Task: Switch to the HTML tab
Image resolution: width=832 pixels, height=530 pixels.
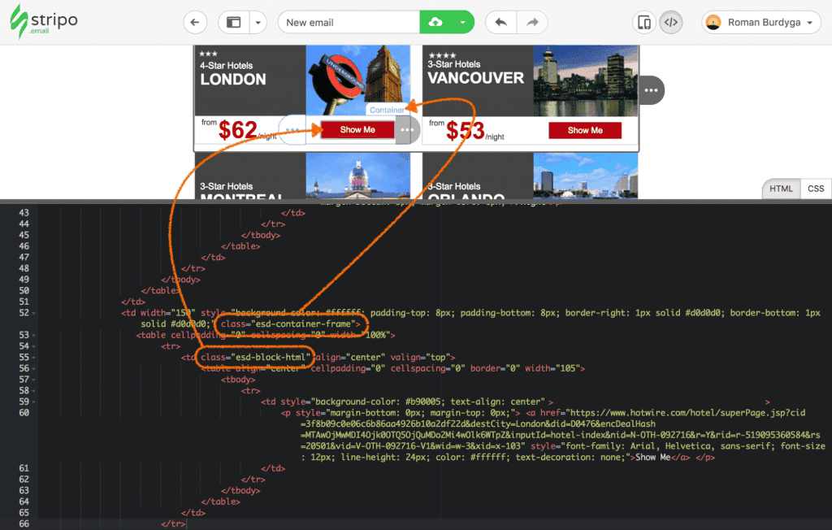Action: click(x=781, y=189)
